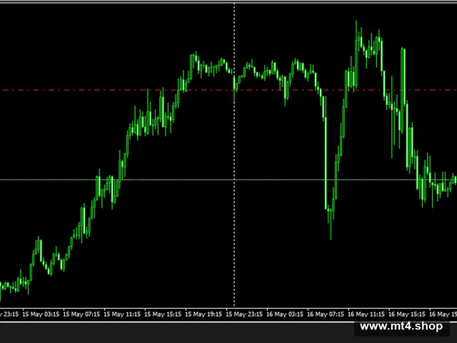Image resolution: width=457 pixels, height=343 pixels.
Task: Click the '16 May 07:15' time axis label
Action: point(326,314)
